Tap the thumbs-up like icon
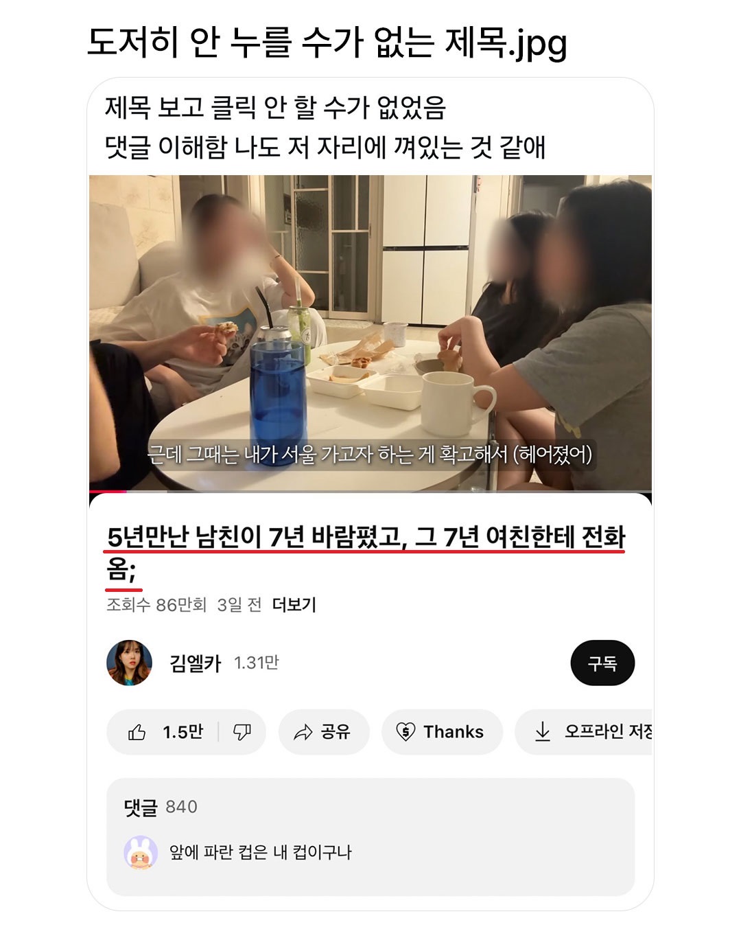 tap(137, 732)
